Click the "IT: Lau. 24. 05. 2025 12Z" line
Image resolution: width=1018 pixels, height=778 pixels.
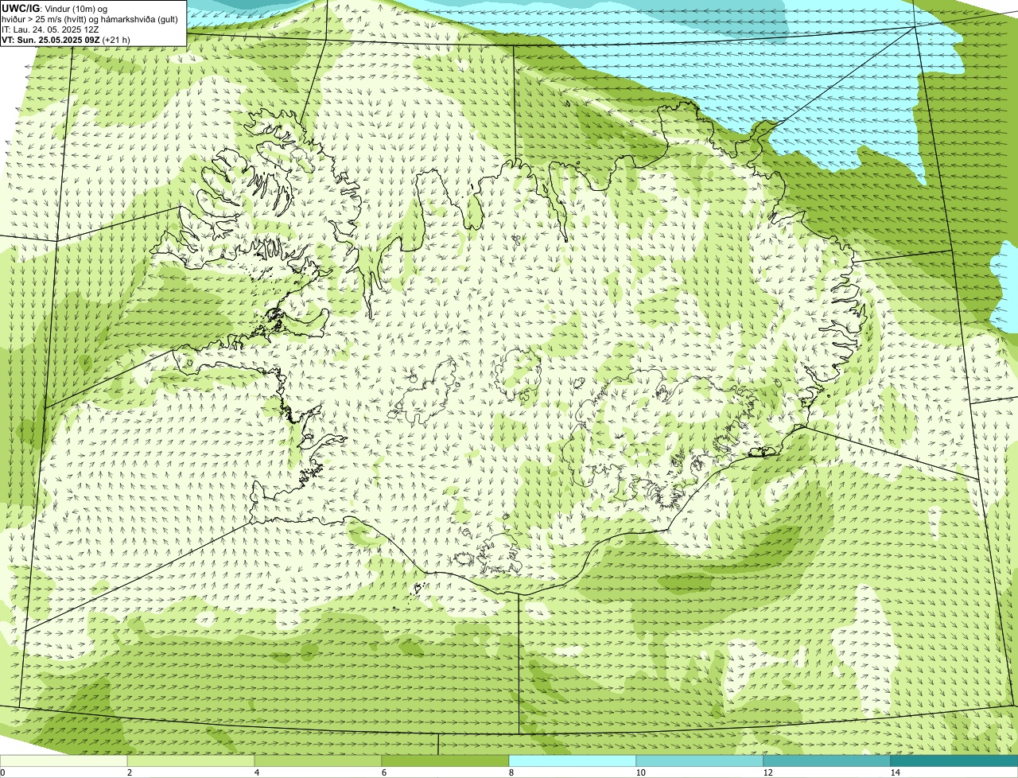click(50, 29)
